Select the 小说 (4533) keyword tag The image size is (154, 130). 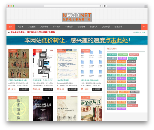(x=123, y=55)
